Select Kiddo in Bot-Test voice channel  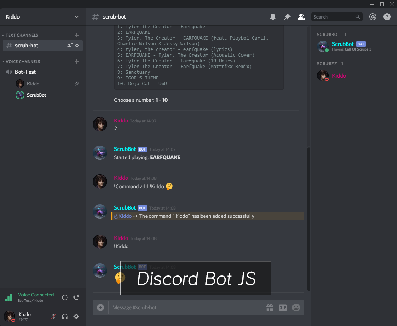point(33,84)
